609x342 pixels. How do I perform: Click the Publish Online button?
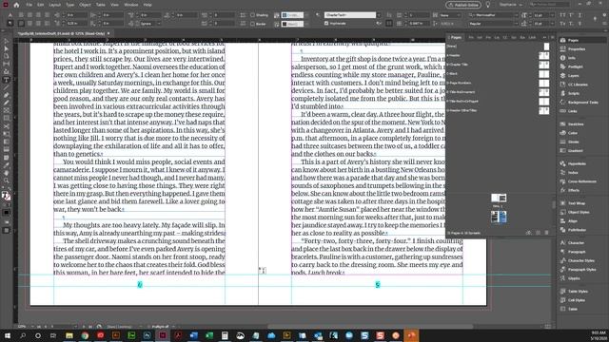point(463,5)
